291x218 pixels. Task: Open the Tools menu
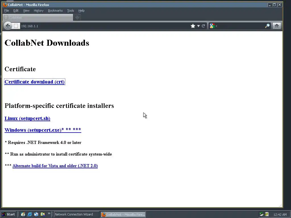click(x=70, y=11)
